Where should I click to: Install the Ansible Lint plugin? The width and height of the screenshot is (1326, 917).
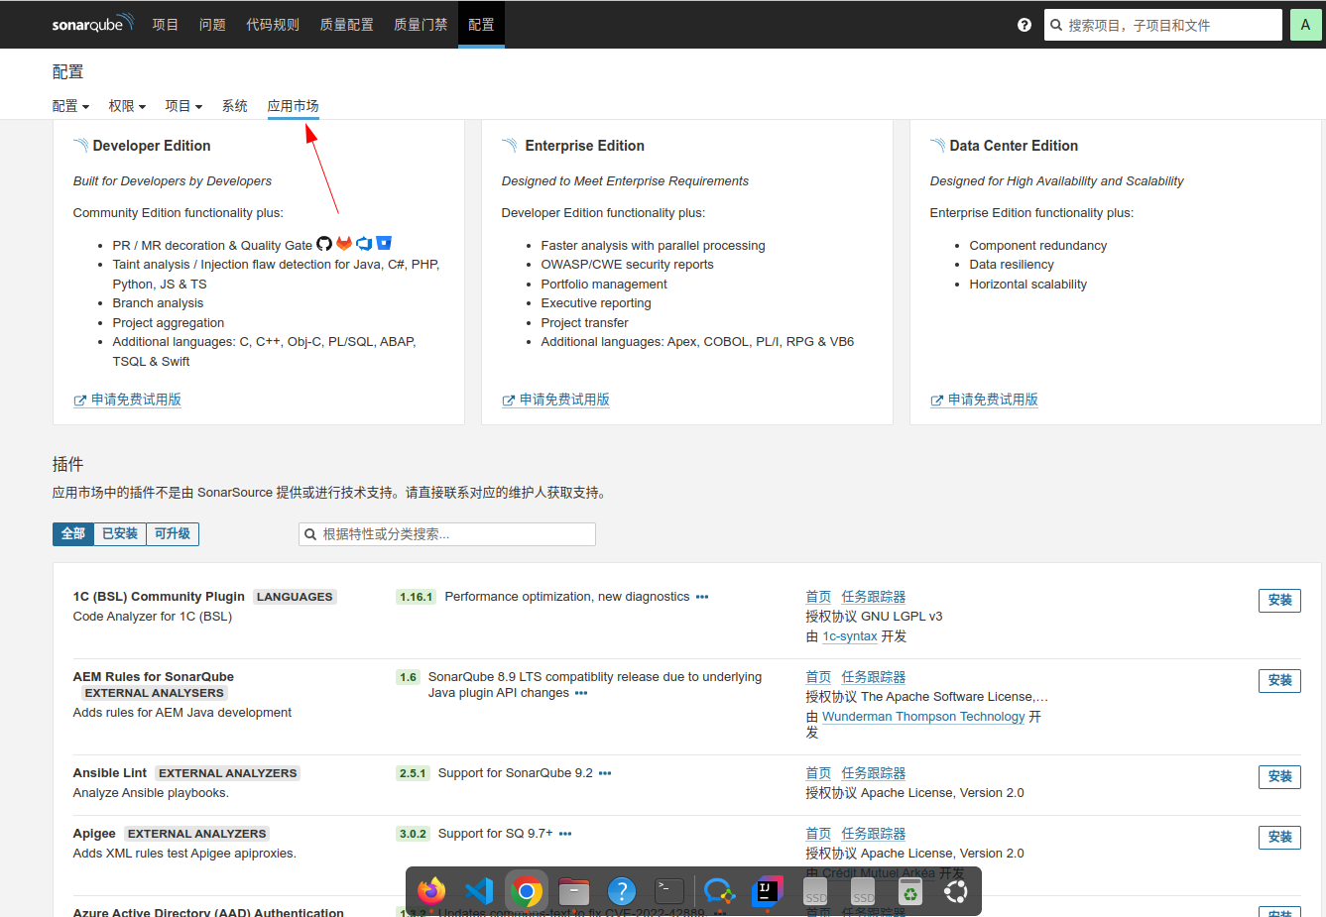point(1279,777)
